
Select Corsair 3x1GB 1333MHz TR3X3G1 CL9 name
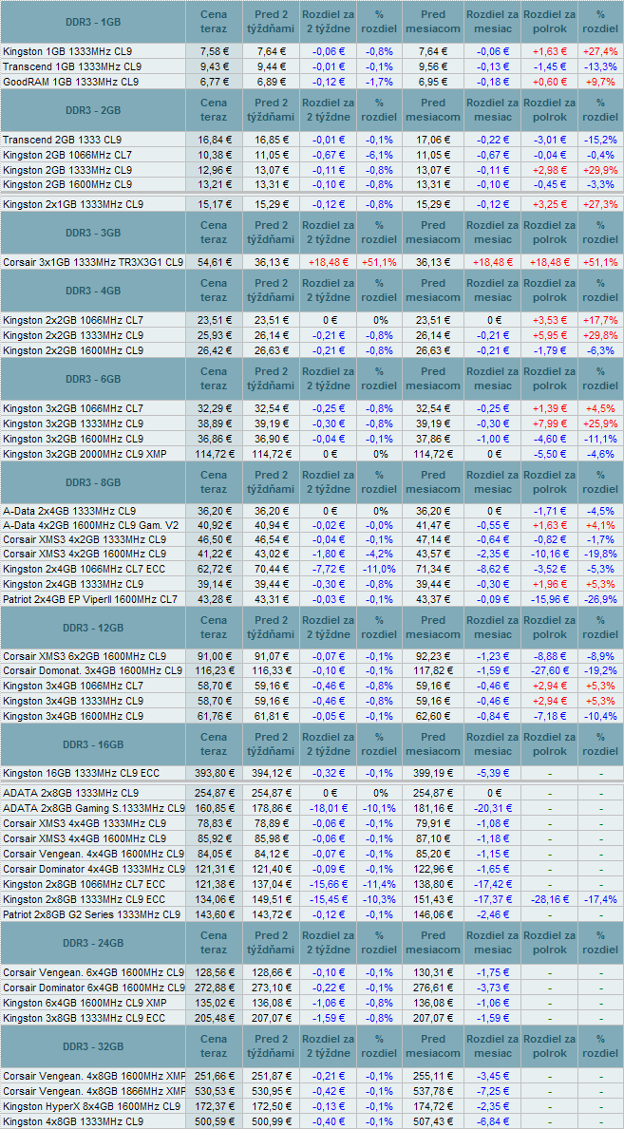93,262
